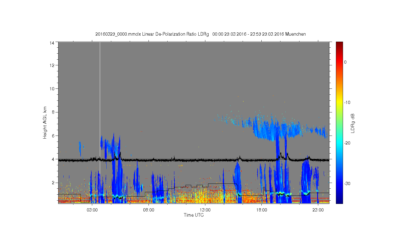Image resolution: width=408 pixels, height=245 pixels.
Task: Click the height label 8 on y-axis
Action: point(53,112)
